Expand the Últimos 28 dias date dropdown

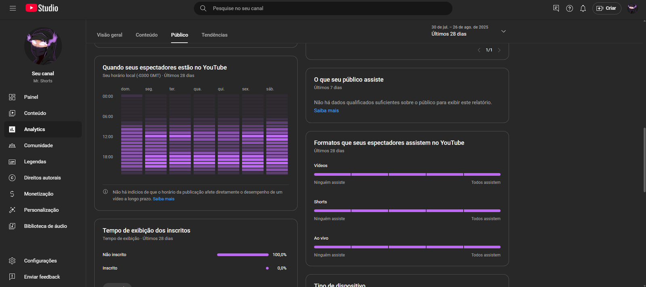point(468,31)
